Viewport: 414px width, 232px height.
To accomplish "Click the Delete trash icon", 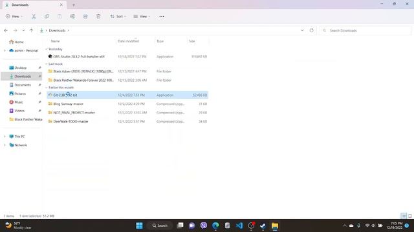I will (x=98, y=16).
